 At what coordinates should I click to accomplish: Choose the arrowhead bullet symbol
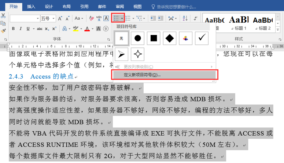pos(122,54)
